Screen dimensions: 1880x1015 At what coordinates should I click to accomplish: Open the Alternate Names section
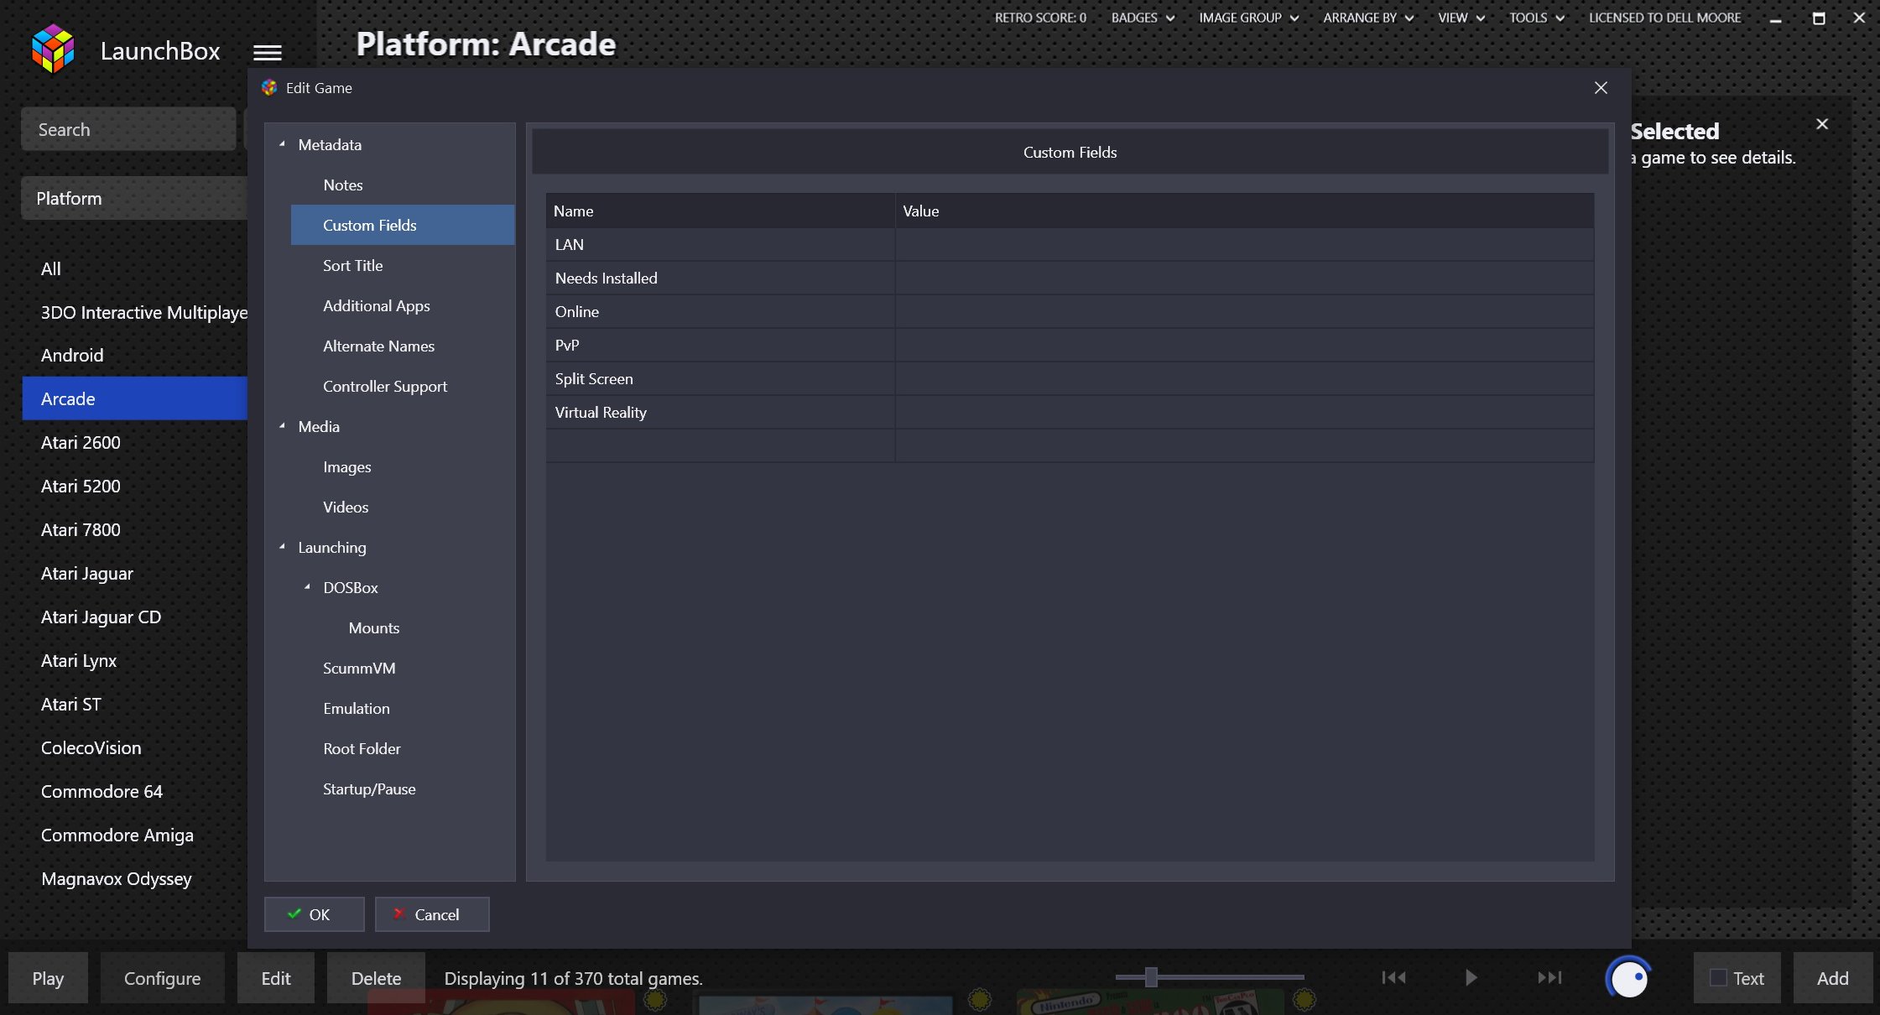[379, 346]
